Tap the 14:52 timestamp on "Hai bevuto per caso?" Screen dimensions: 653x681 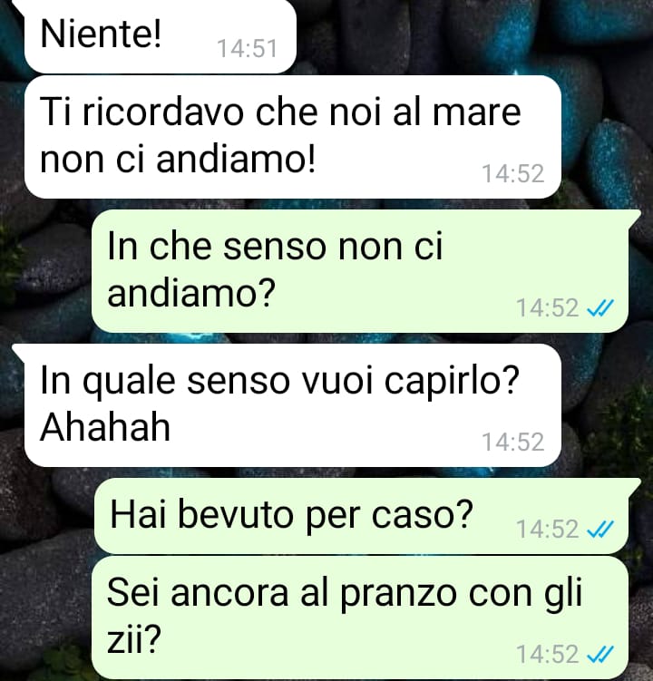click(x=548, y=529)
